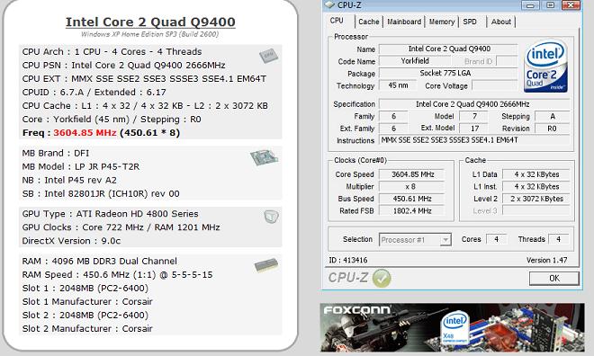
Task: Click the OK button in CPU-Z
Action: click(x=553, y=279)
